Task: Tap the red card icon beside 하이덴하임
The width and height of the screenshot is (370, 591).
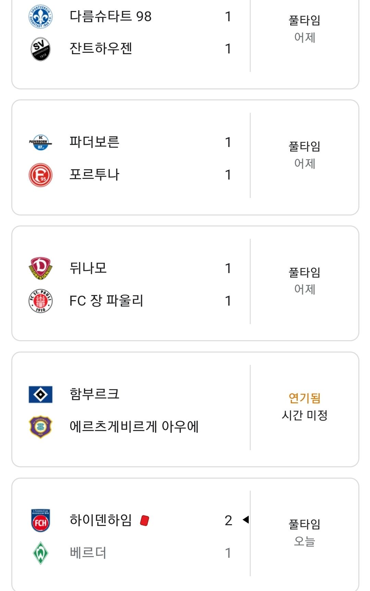Action: pos(145,520)
